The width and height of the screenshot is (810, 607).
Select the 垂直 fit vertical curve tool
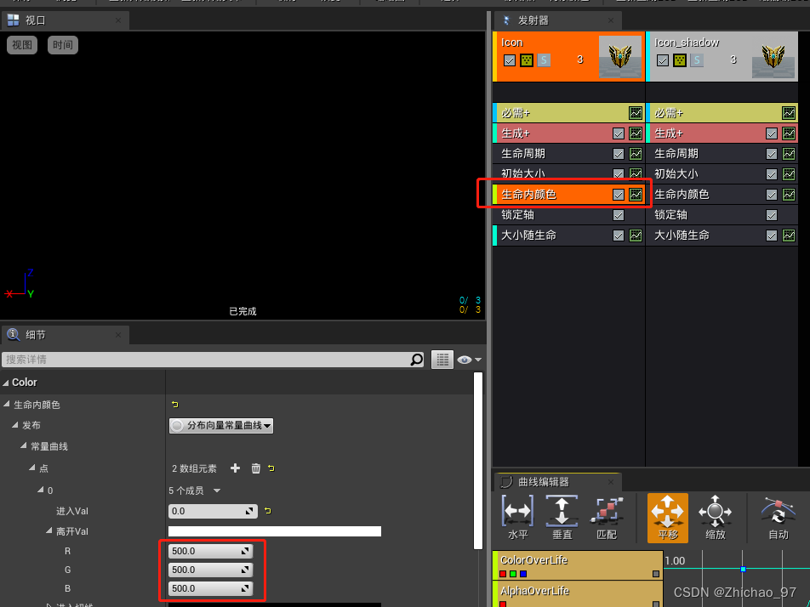point(562,518)
